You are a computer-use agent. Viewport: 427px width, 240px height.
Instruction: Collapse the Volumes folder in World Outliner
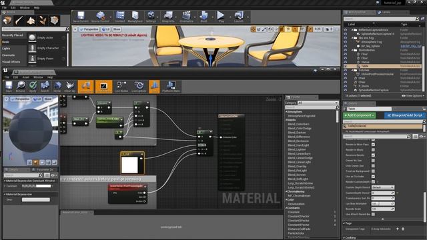[352, 70]
